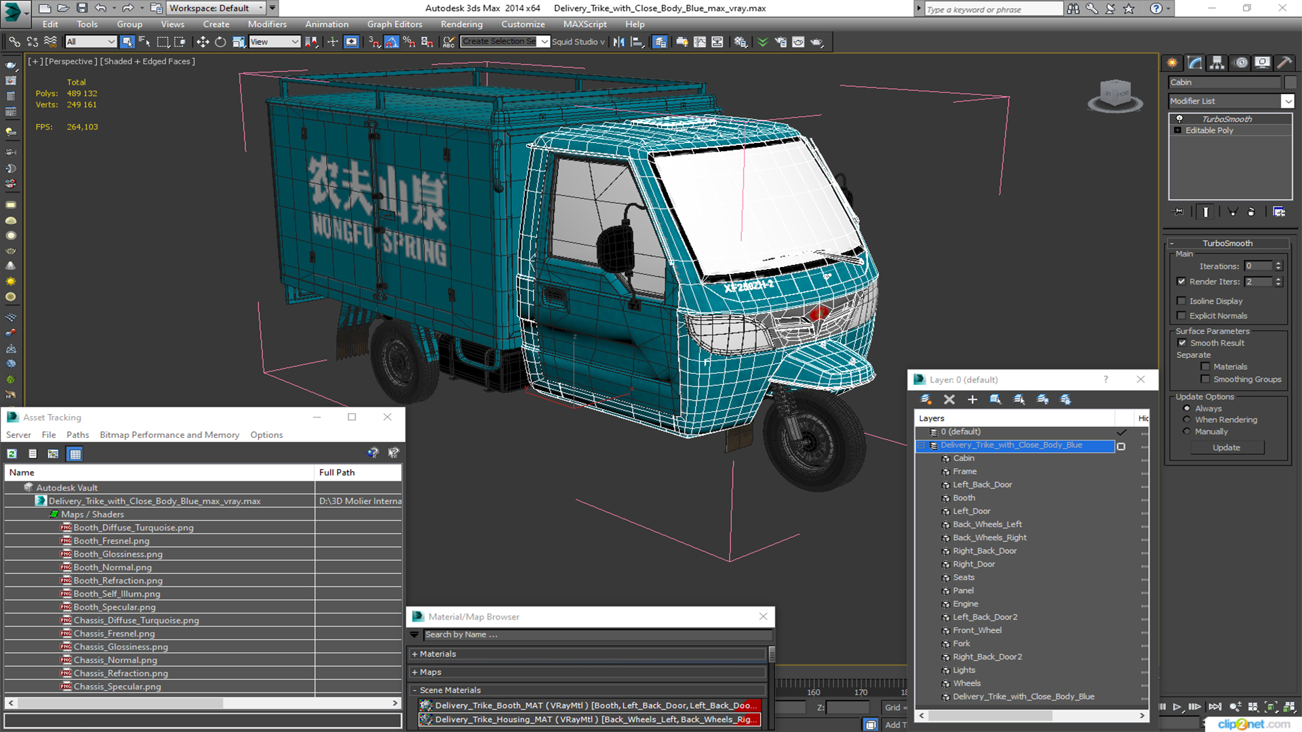
Task: Open the Utilities hammer tab
Action: [x=1284, y=62]
